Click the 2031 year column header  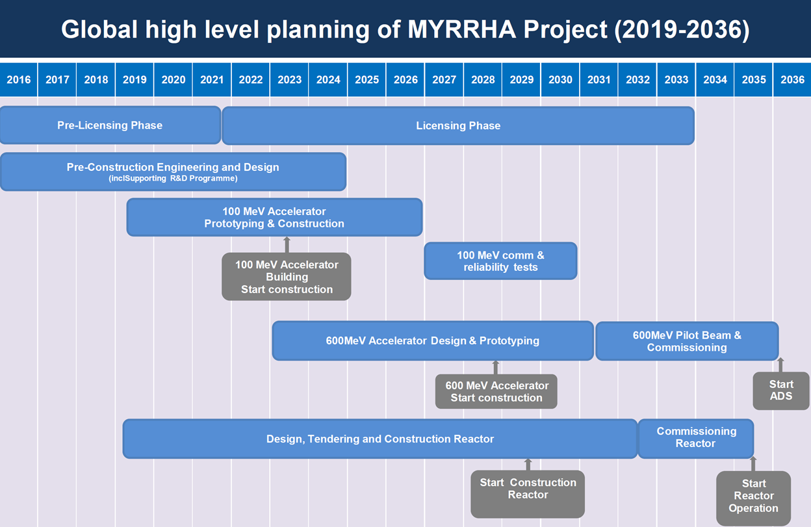(599, 79)
